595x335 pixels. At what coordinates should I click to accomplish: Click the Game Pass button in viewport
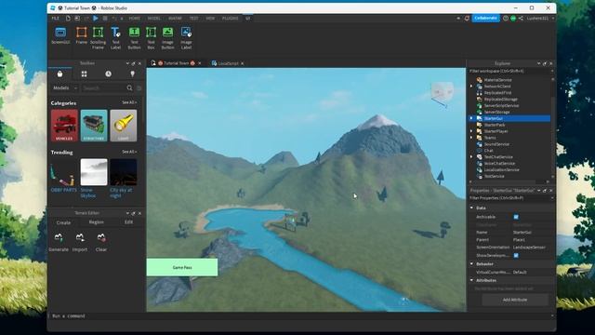[182, 267]
